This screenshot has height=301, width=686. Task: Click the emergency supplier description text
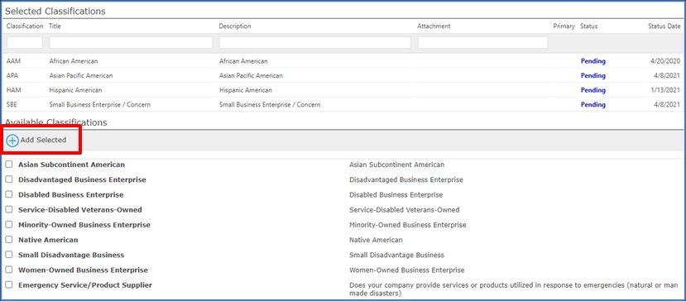pyautogui.click(x=514, y=289)
